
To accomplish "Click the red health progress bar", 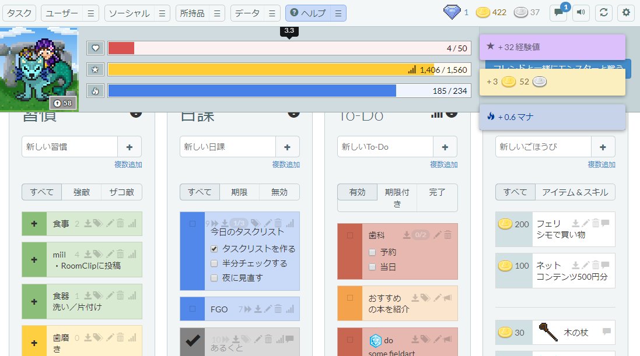I will pos(289,48).
